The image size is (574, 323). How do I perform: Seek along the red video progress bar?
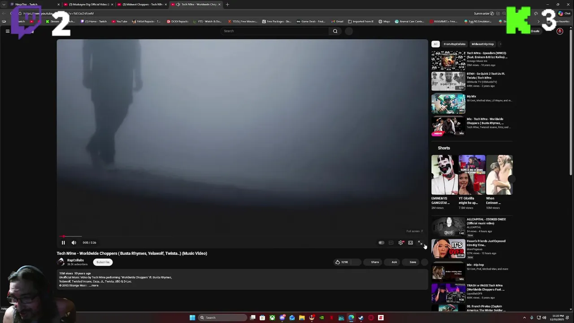[242, 236]
